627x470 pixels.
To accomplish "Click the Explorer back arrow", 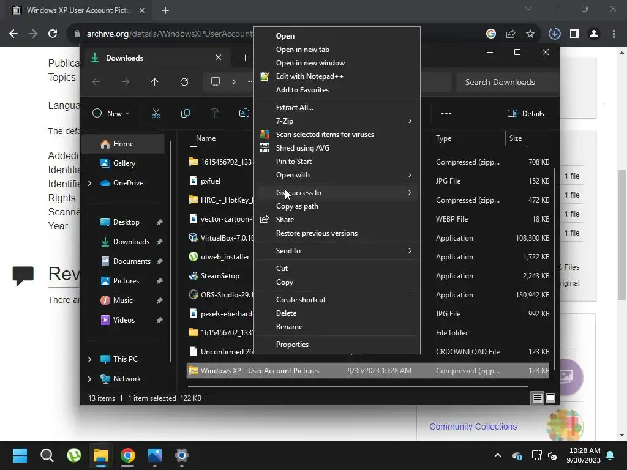I will click(96, 82).
